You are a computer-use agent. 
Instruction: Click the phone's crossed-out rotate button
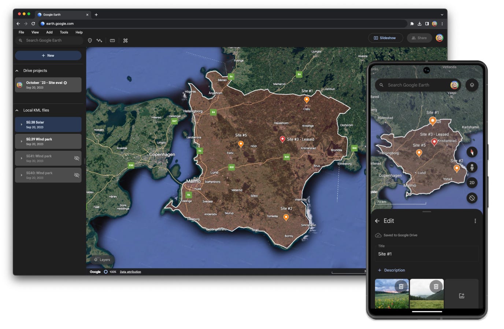click(x=472, y=198)
